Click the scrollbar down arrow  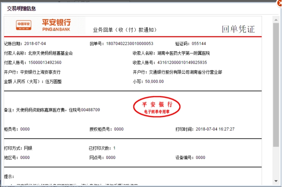coord(276,181)
